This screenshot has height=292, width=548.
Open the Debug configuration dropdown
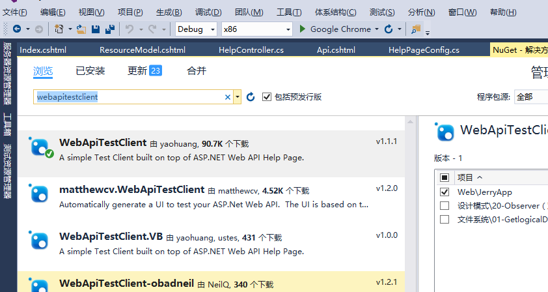[x=196, y=29]
